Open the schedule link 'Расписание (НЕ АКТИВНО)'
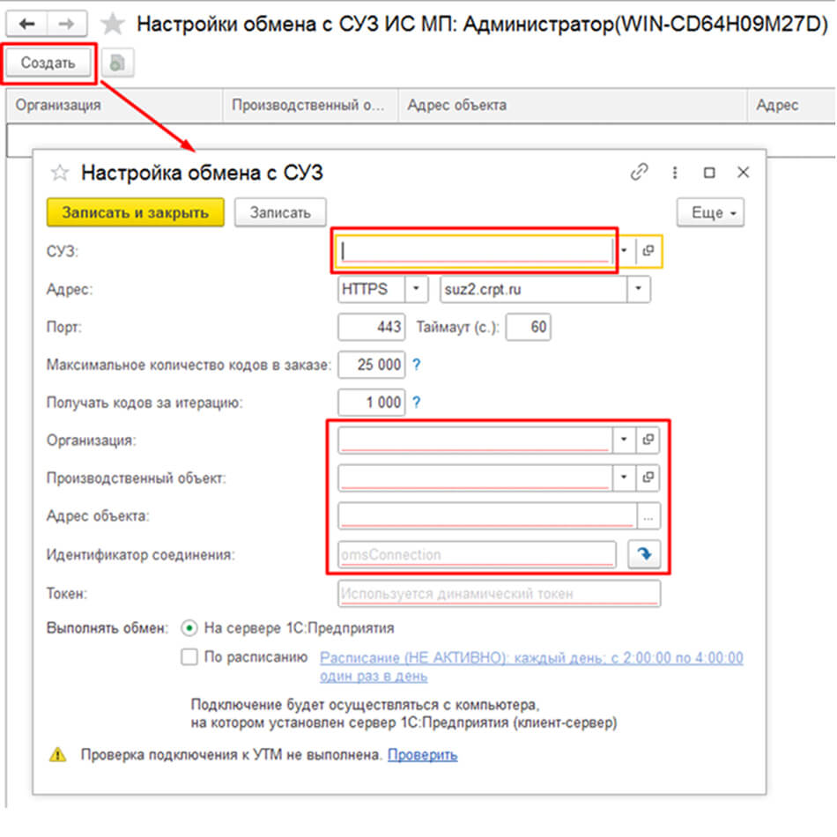The width and height of the screenshot is (837, 837). 530,658
